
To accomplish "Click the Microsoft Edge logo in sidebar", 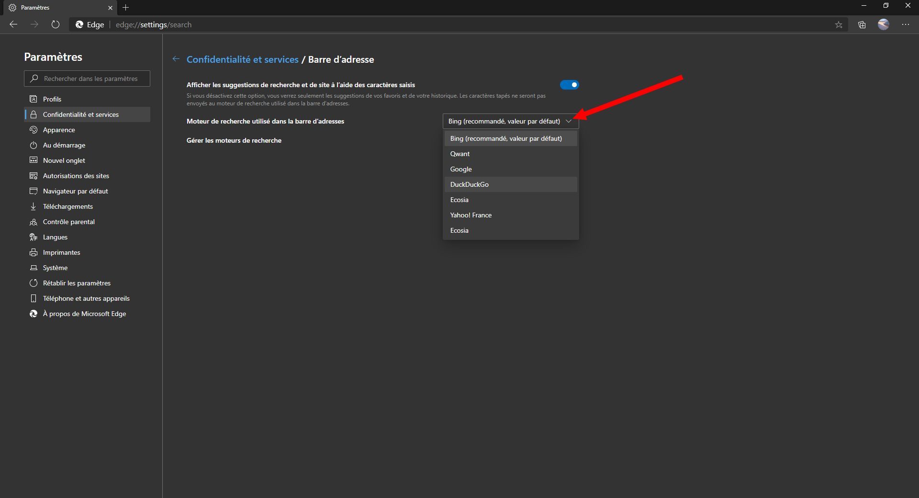I will point(34,314).
